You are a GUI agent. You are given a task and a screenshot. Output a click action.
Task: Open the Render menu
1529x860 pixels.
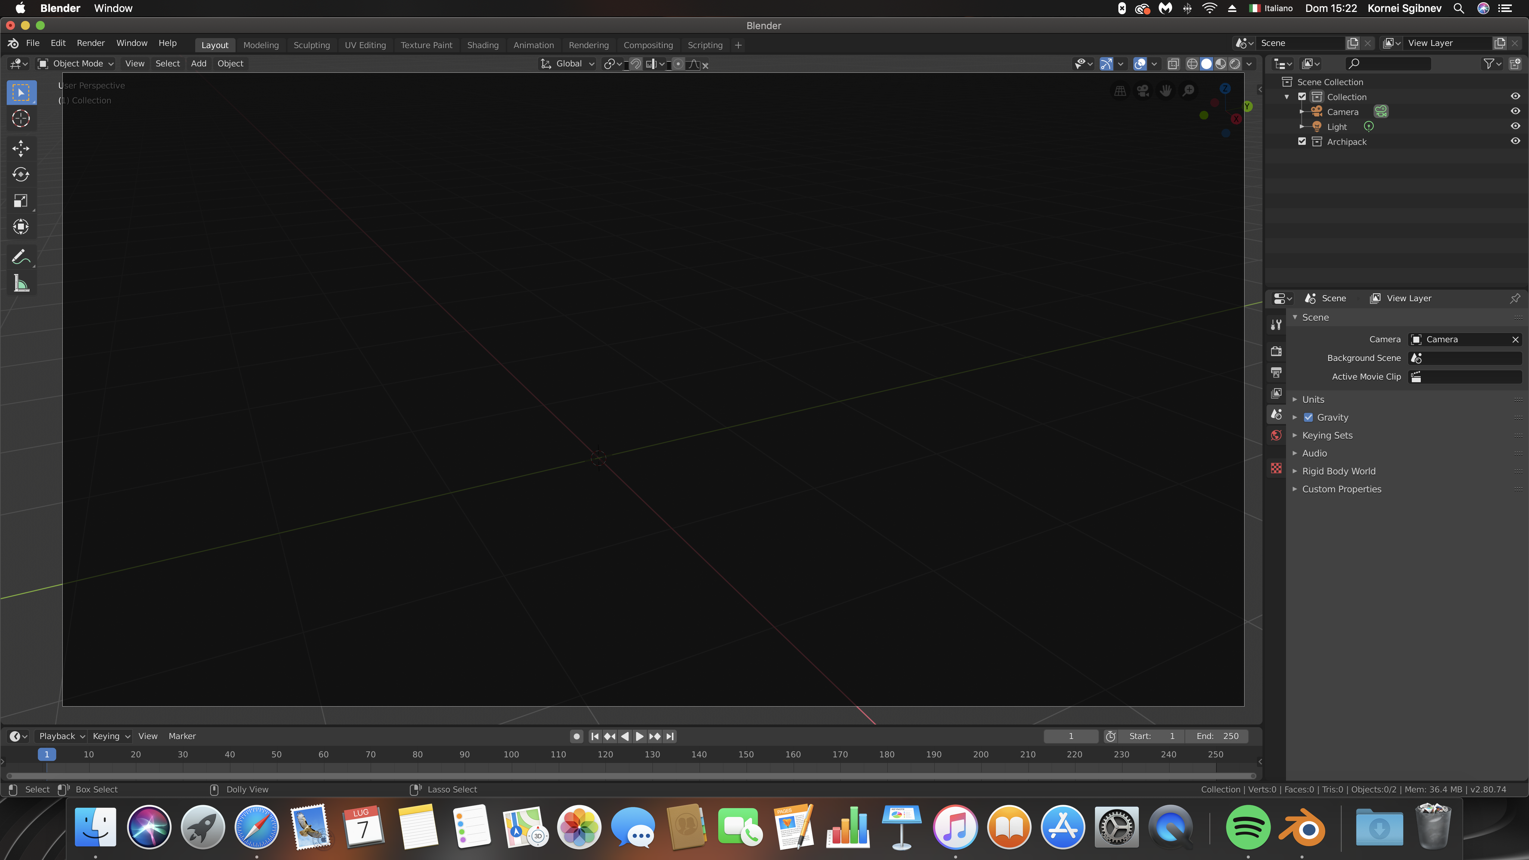pos(90,43)
